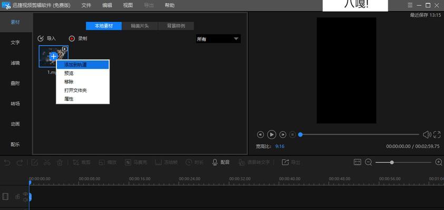Select the 冻结帧 freeze frame tool

(166, 162)
